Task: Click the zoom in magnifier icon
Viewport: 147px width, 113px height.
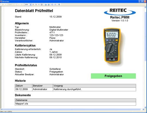Action: tap(33, 5)
